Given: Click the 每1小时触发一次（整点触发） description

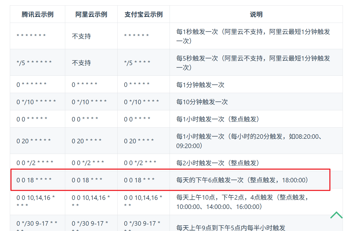Looking at the screenshot, I should tap(217, 119).
